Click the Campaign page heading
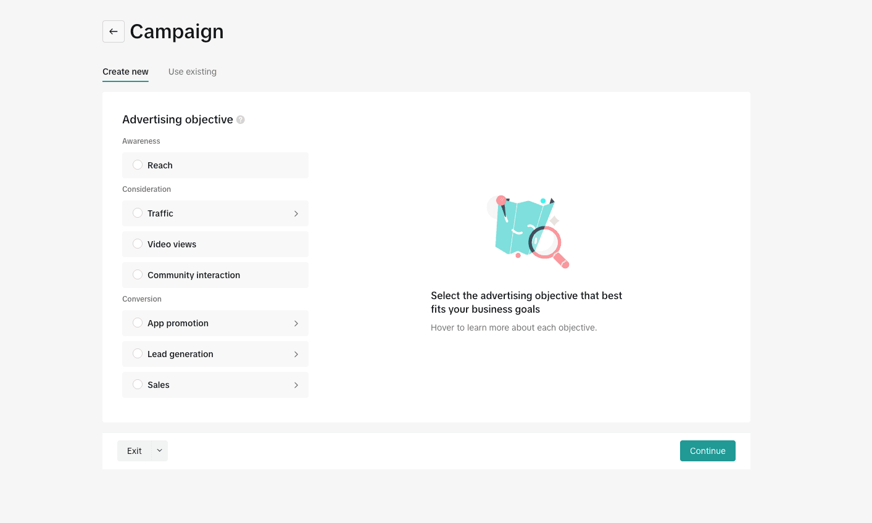 [176, 31]
